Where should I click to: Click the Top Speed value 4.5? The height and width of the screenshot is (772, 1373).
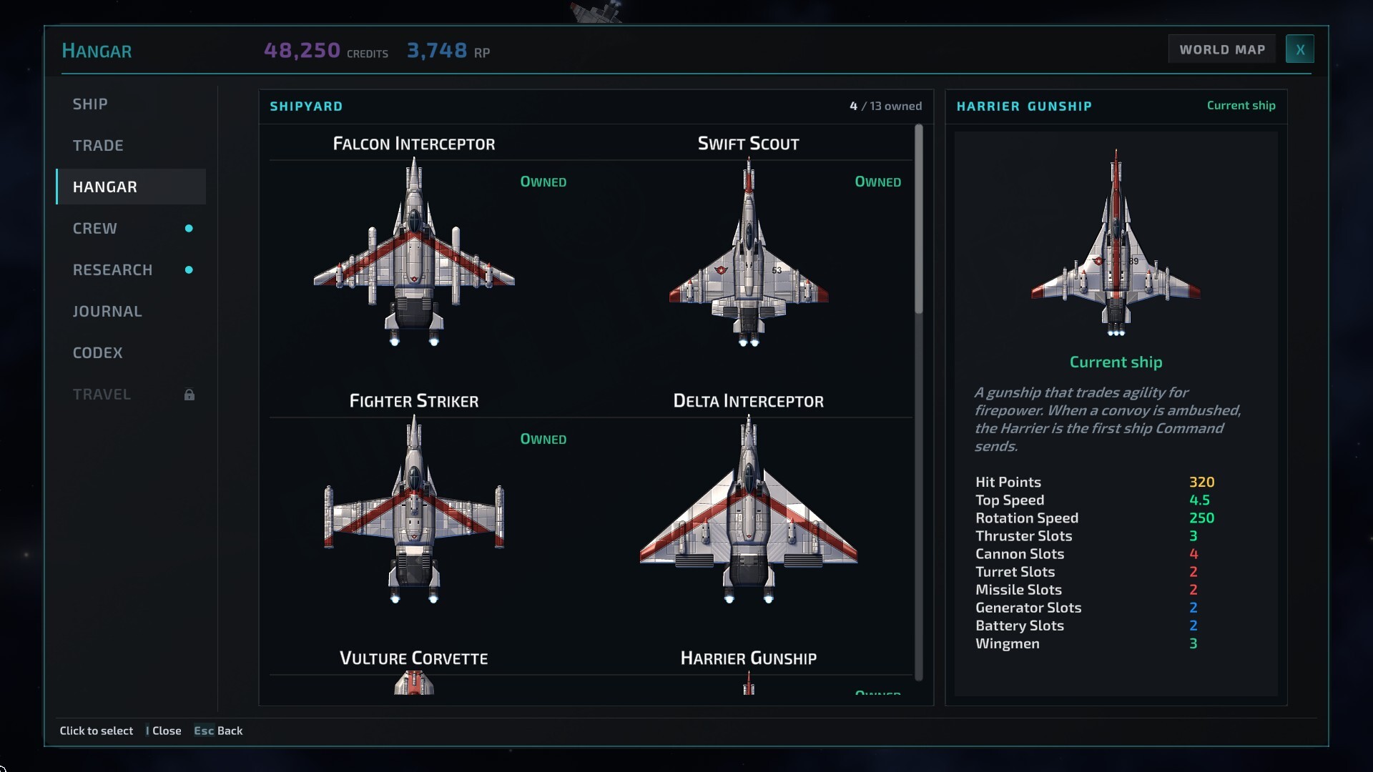(1199, 500)
